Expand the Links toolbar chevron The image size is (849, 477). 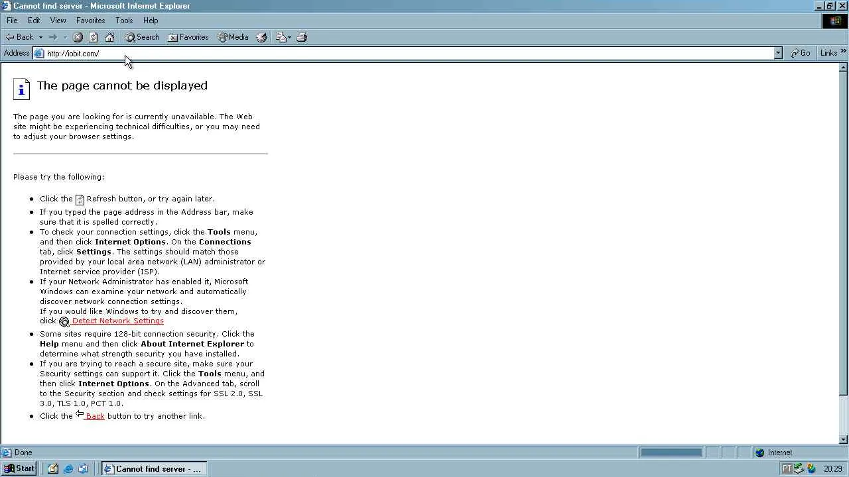point(843,52)
